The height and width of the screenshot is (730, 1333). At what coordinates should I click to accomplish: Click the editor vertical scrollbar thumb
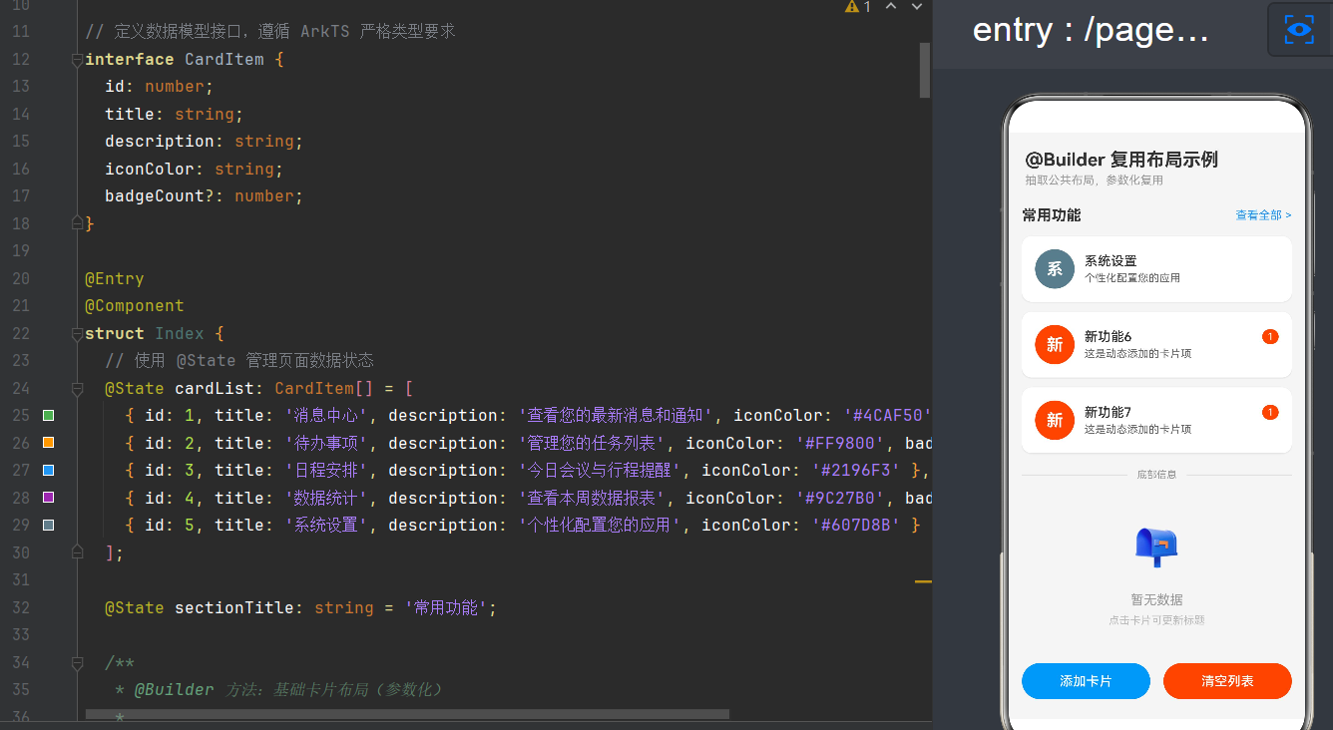pos(925,70)
